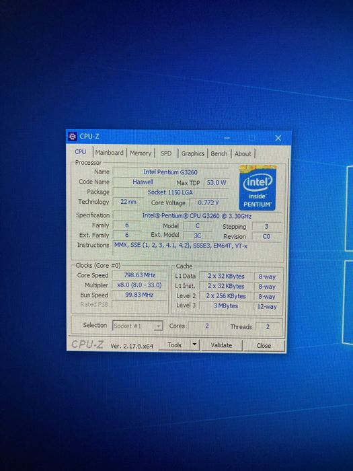Click the L1 Inst. size value
Viewport: 353px width, 471px height.
pyautogui.click(x=226, y=286)
